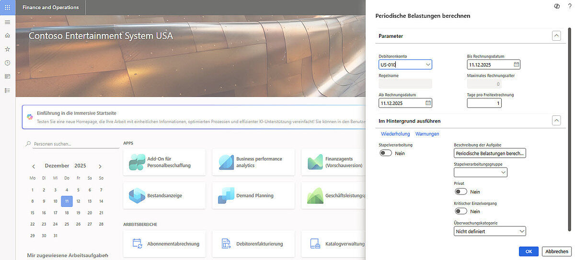
Task: Open Favorites star in sidebar
Action: point(7,49)
